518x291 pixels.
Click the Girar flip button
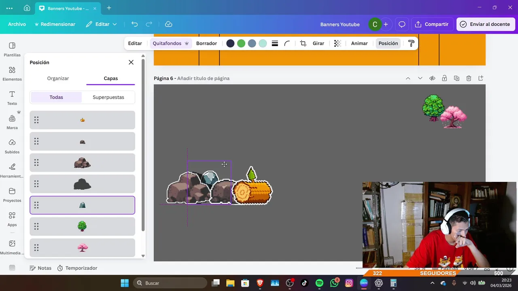318,43
